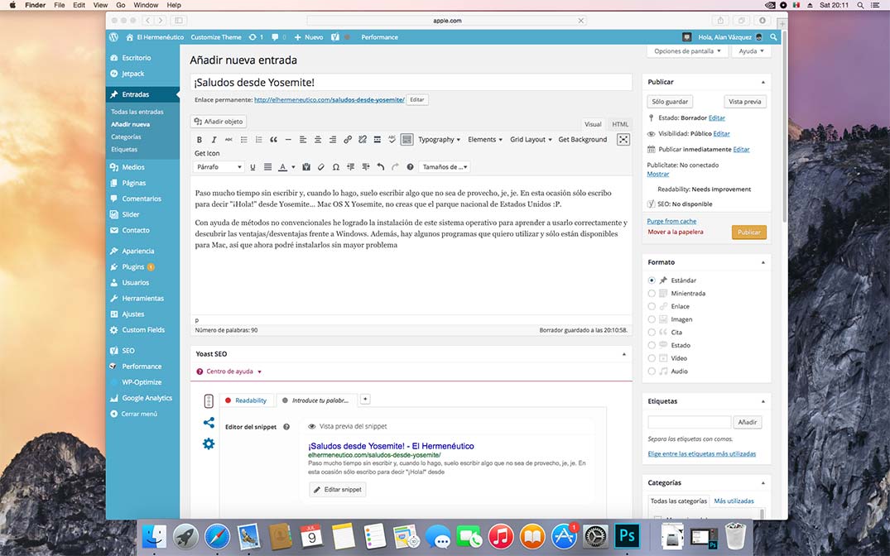
Task: Open the Grid Layout dropdown
Action: pos(531,140)
